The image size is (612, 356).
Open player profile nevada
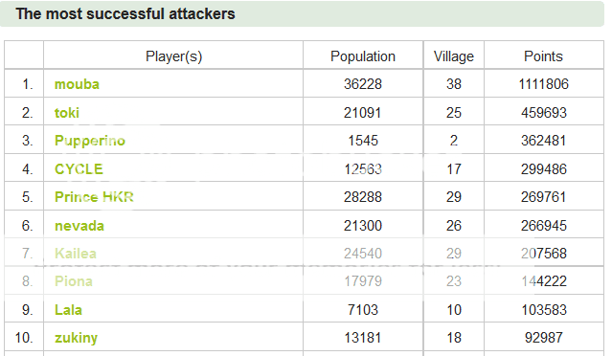point(79,226)
